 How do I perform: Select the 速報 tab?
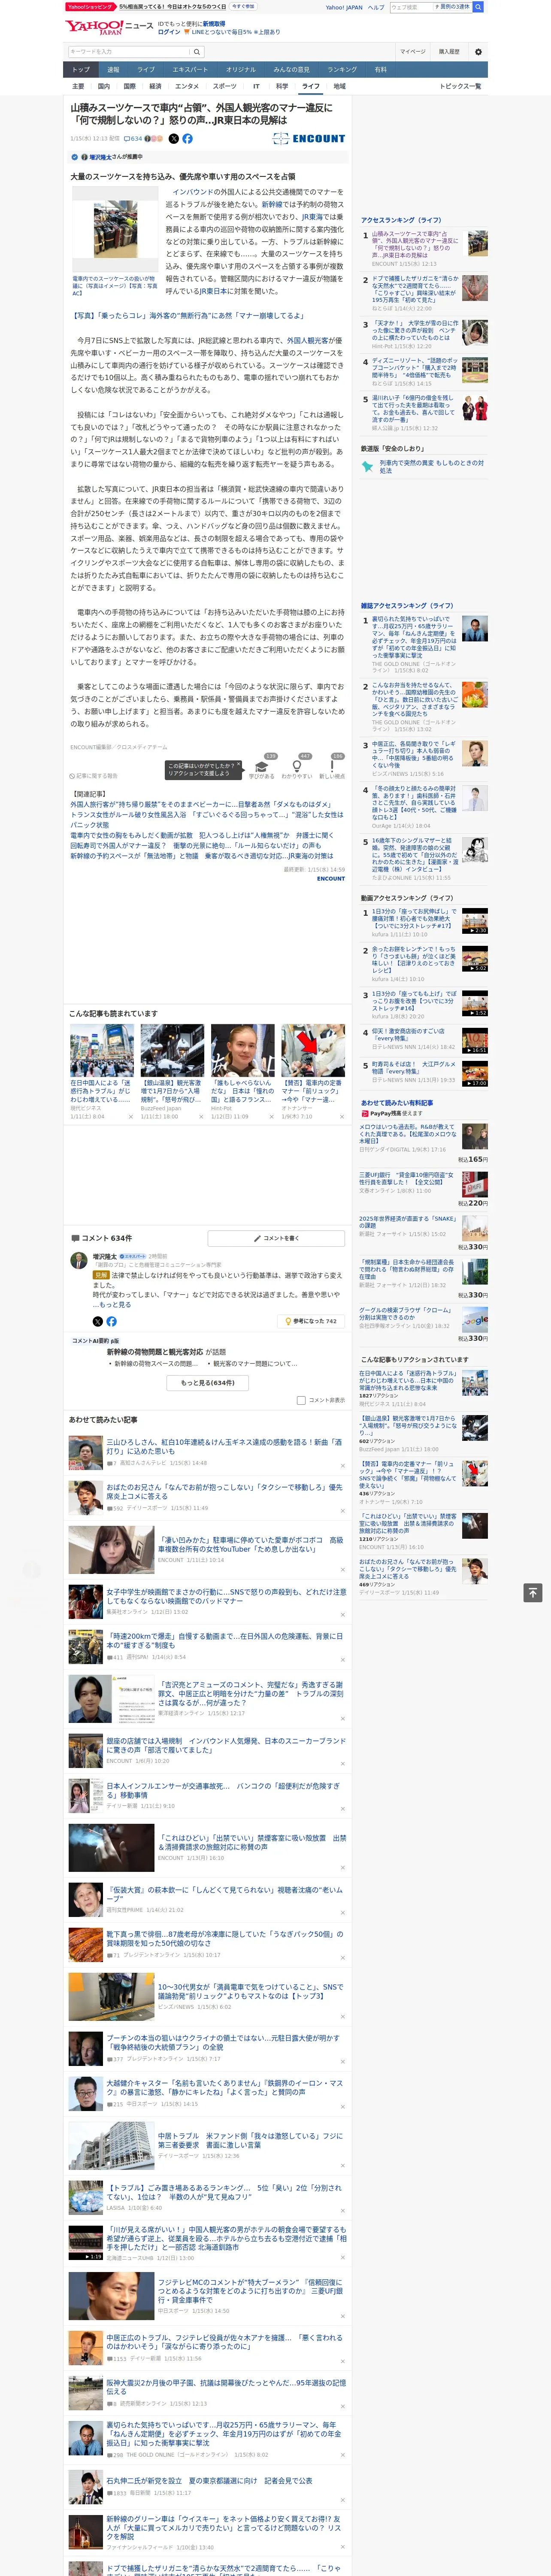[113, 70]
